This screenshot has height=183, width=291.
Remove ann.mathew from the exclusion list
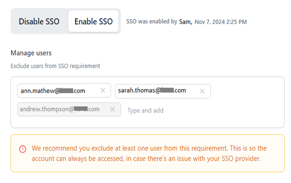(102, 91)
